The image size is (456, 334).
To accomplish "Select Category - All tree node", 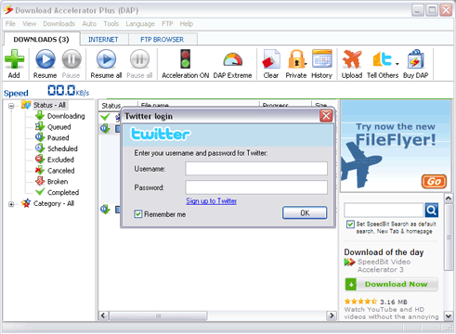I will coord(54,203).
